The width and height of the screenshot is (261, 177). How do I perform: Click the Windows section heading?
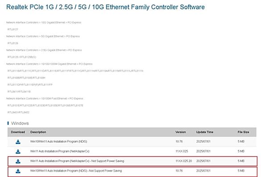[20, 123]
